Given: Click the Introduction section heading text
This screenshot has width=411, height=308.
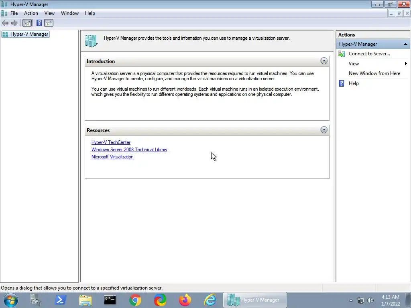Looking at the screenshot, I should (x=101, y=61).
